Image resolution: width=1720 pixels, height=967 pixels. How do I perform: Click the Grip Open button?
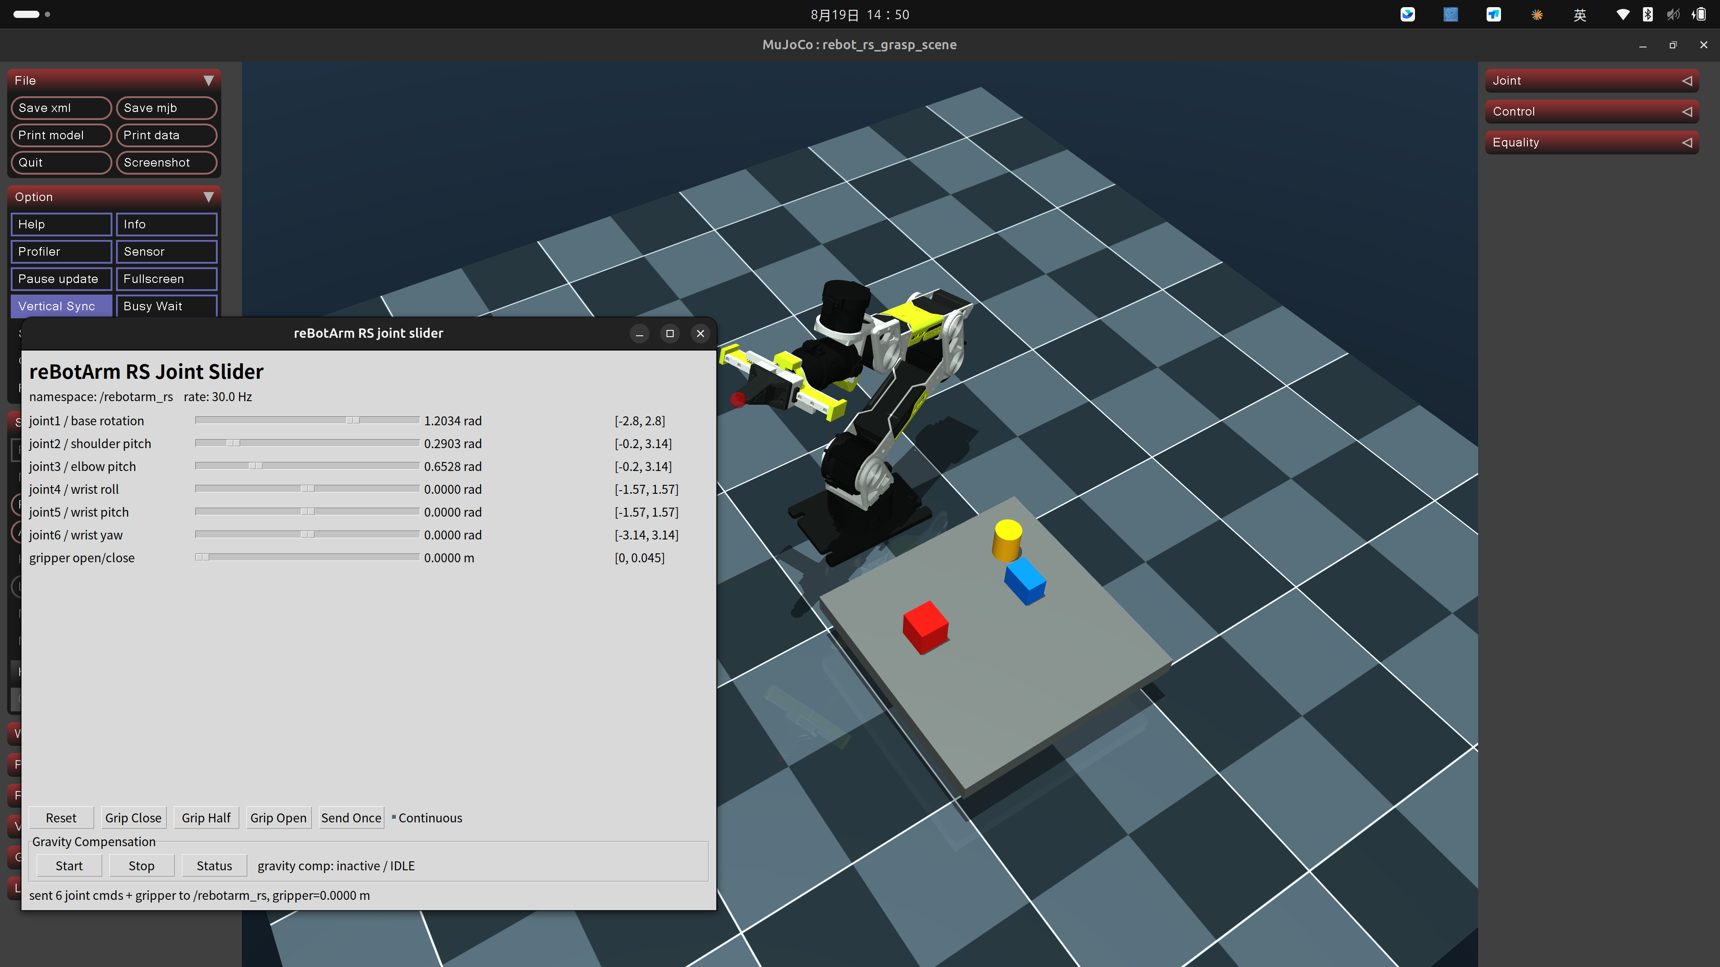coord(279,817)
